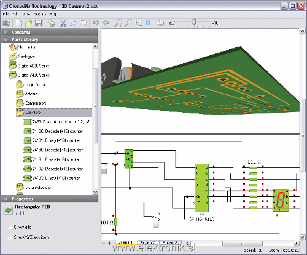The width and height of the screenshot is (307, 255).
Task: Click the 7493 chip icon in the list
Action: [27, 122]
